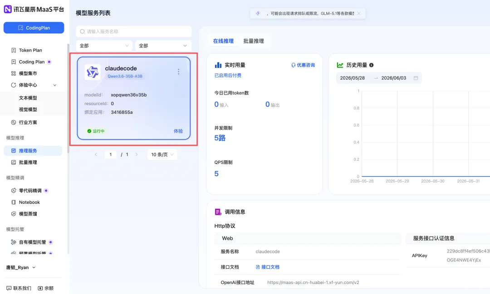
Task: Select 视觉模型 submenu item
Action: [28, 109]
